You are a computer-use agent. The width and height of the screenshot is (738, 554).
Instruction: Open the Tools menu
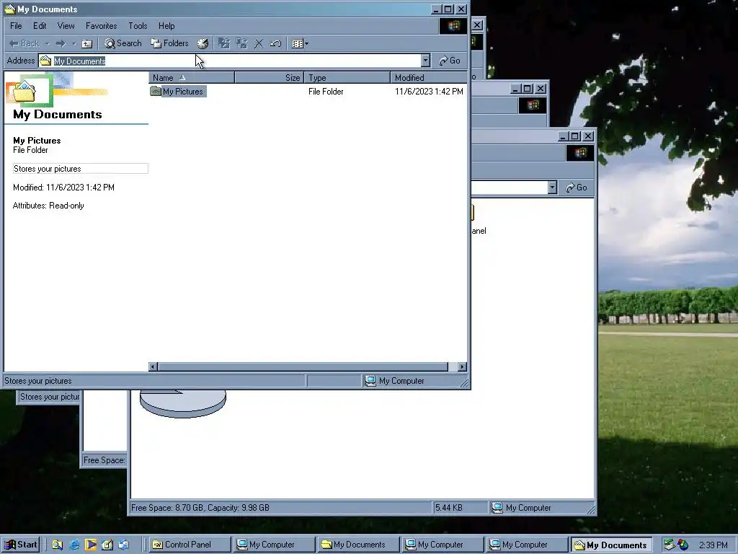[138, 26]
